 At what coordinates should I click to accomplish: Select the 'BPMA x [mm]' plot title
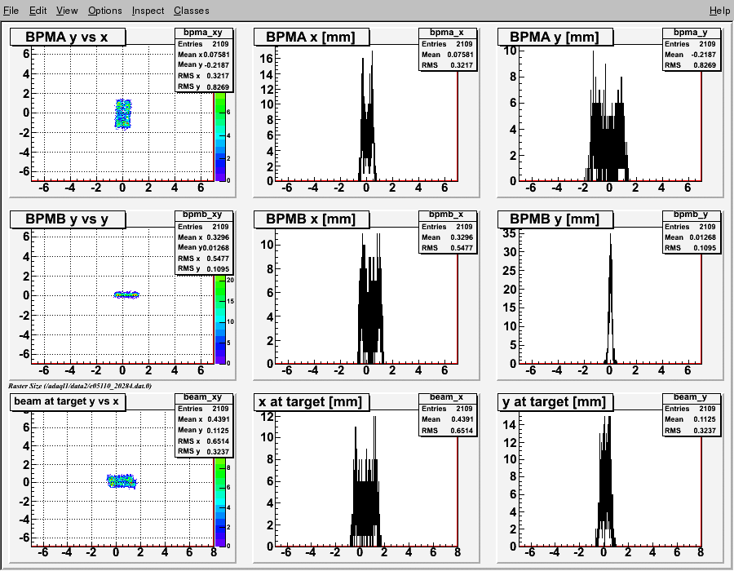pos(312,37)
